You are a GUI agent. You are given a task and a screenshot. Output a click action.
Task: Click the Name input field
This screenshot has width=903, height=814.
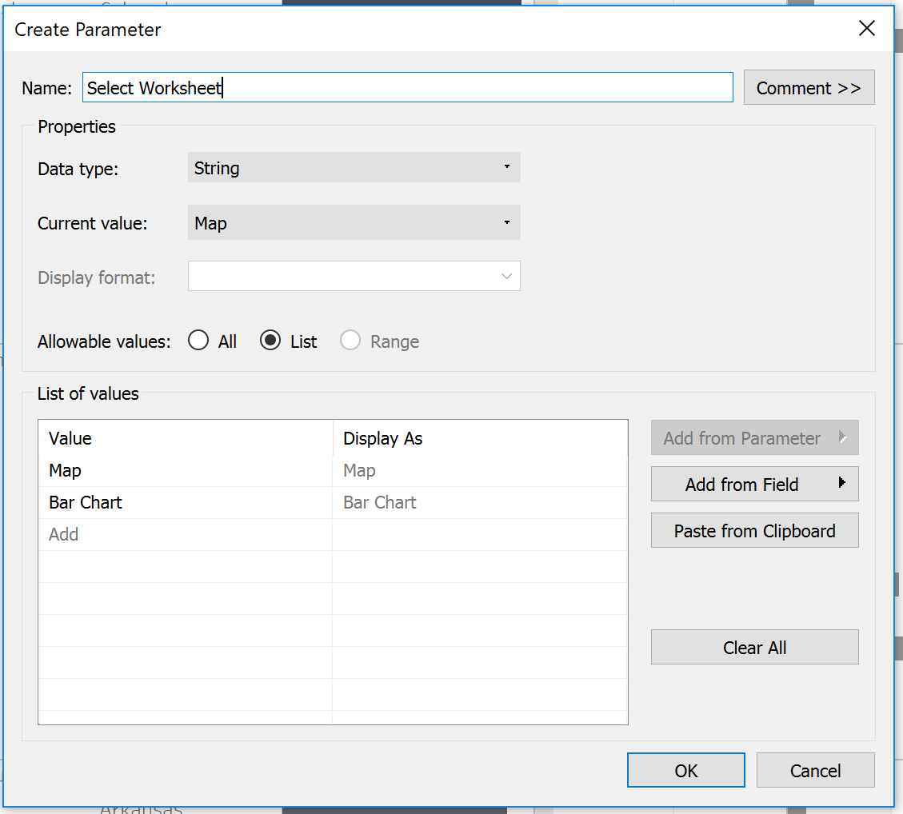407,87
